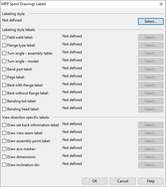Check Draw view seam label
The width and height of the screenshot is (166, 187).
pos(4,133)
